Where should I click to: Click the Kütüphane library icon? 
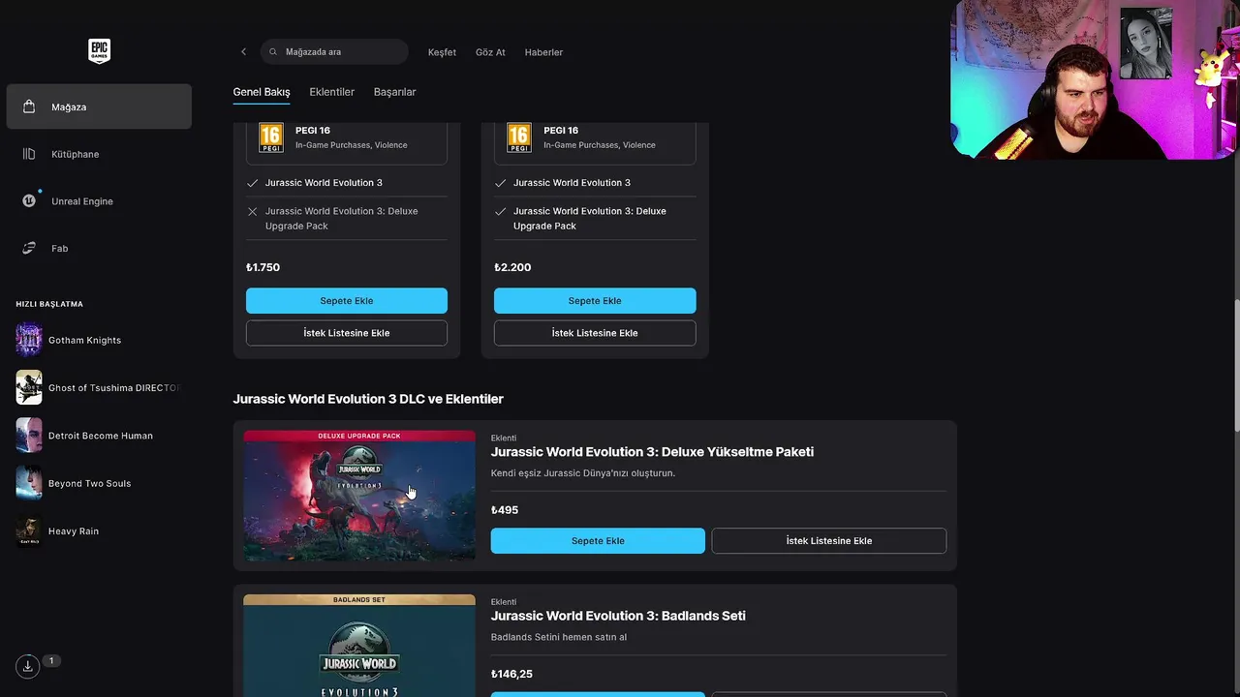pos(29,154)
